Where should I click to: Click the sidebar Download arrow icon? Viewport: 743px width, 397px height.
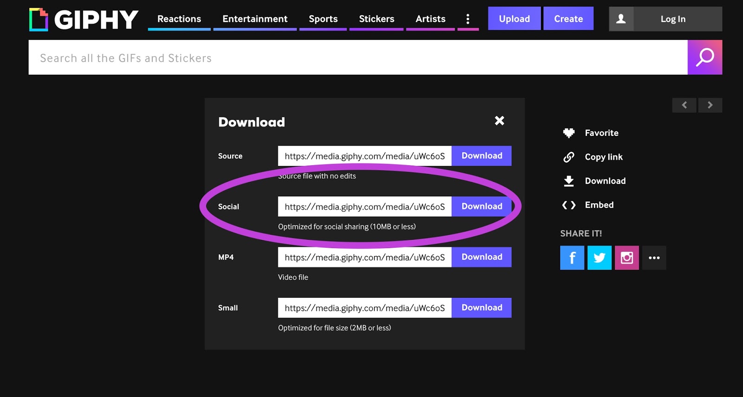tap(569, 181)
